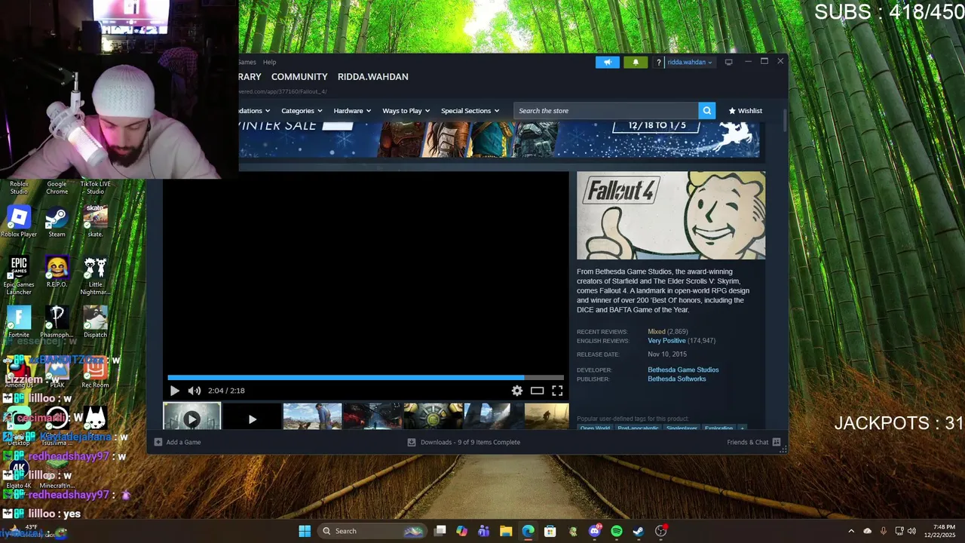Open the Windows Start menu
The height and width of the screenshot is (543, 965).
point(305,531)
